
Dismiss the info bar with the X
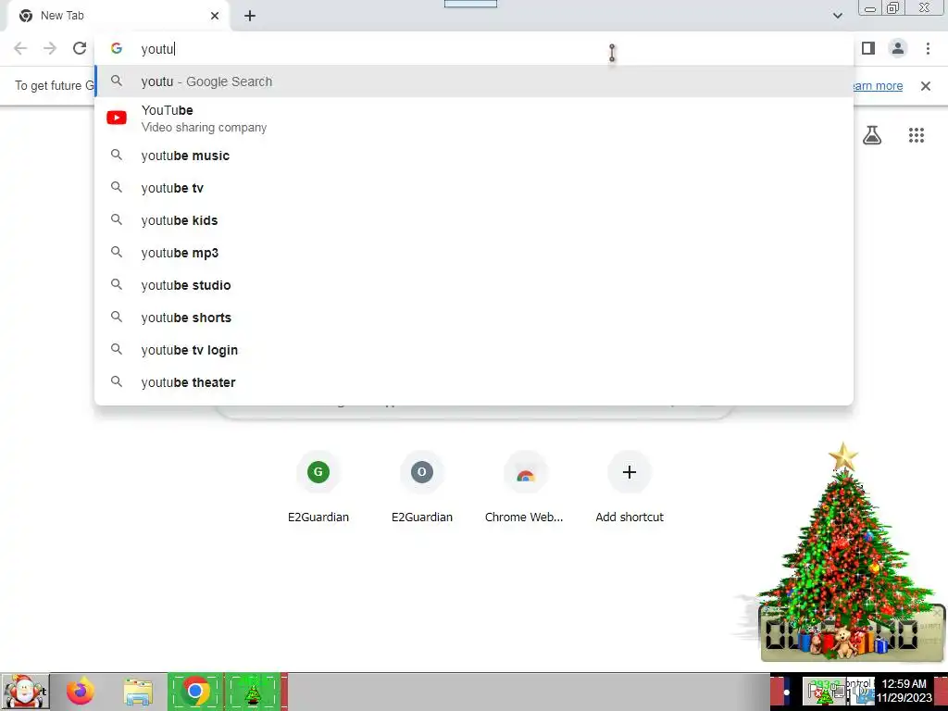926,86
